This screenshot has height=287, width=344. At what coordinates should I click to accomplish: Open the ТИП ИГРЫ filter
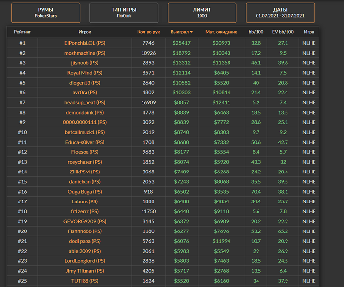[x=124, y=13]
